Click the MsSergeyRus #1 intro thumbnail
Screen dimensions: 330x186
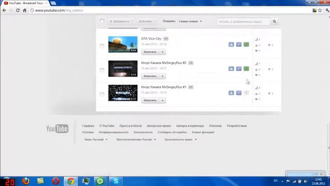click(123, 93)
